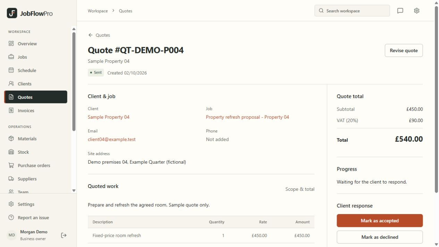
Task: Click the Quantity column header
Action: (217, 222)
